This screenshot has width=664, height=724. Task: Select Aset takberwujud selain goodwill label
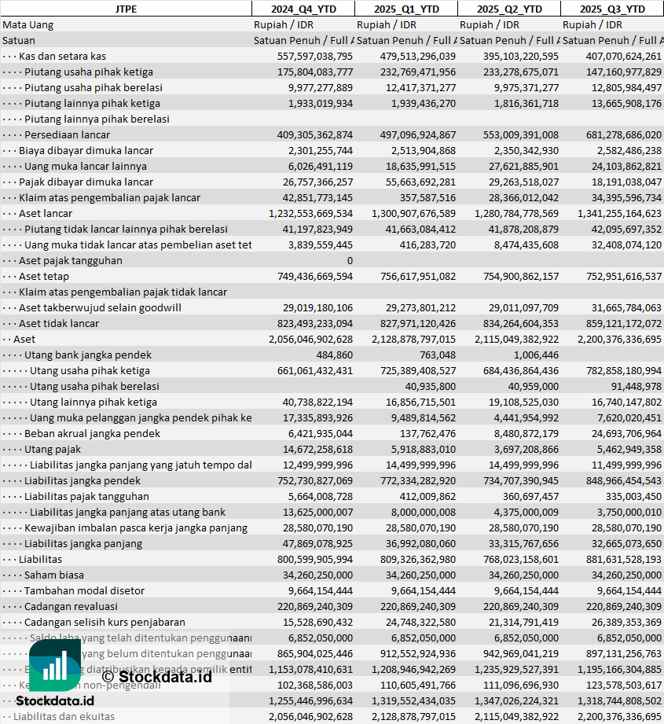point(100,307)
